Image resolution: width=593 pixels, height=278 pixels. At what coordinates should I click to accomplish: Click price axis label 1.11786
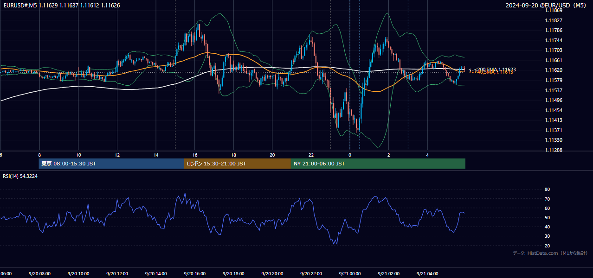point(554,30)
